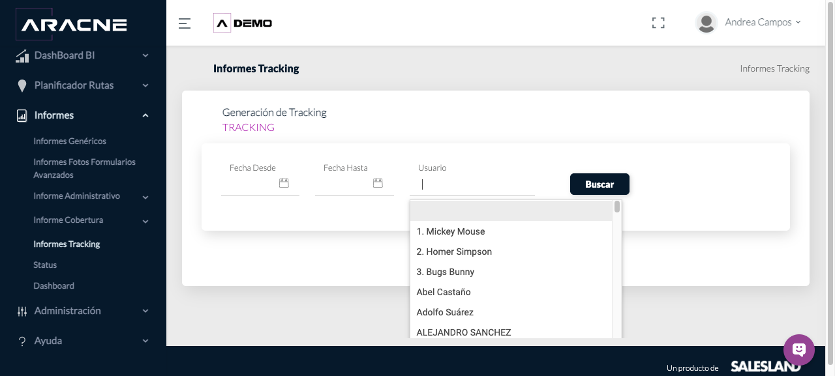Click the SALESLAND logo in footer
The width and height of the screenshot is (835, 376).
point(766,366)
